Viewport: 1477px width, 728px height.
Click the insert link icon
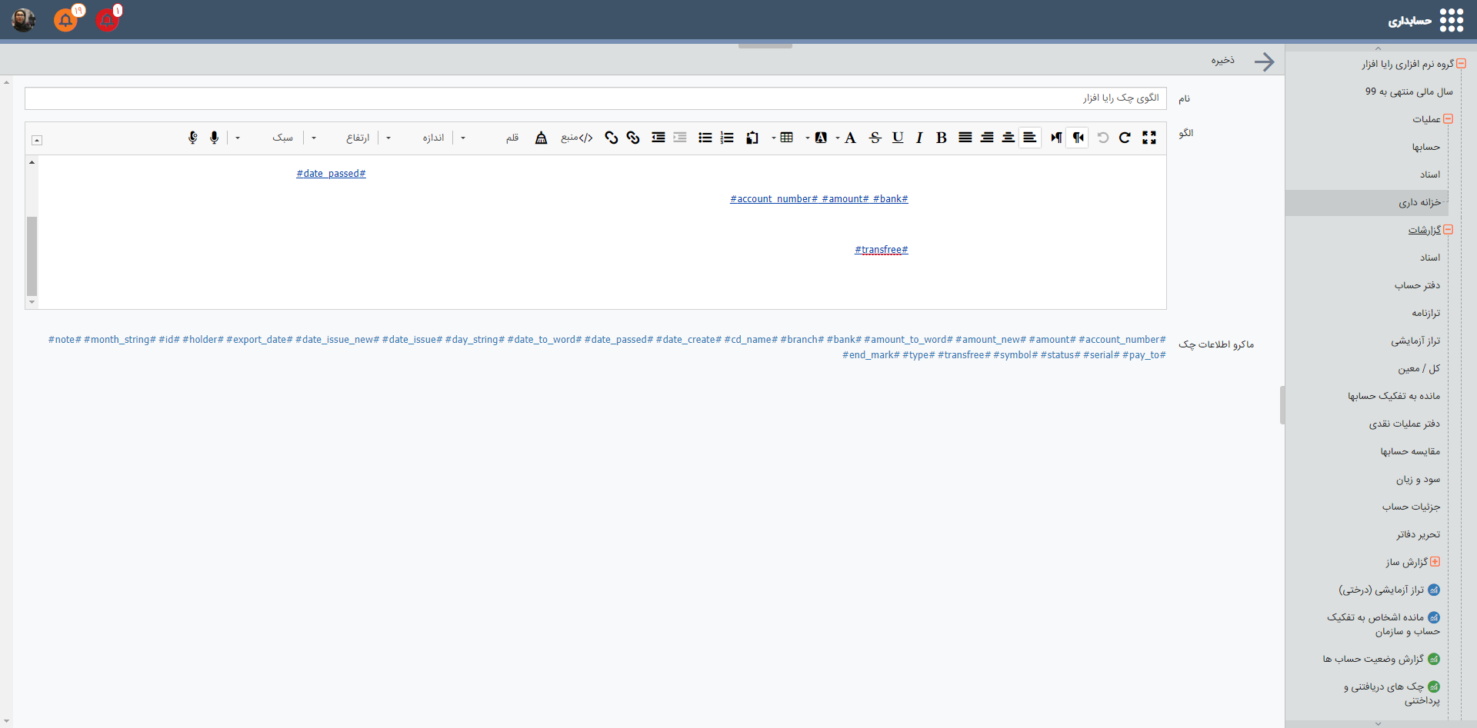coord(633,138)
